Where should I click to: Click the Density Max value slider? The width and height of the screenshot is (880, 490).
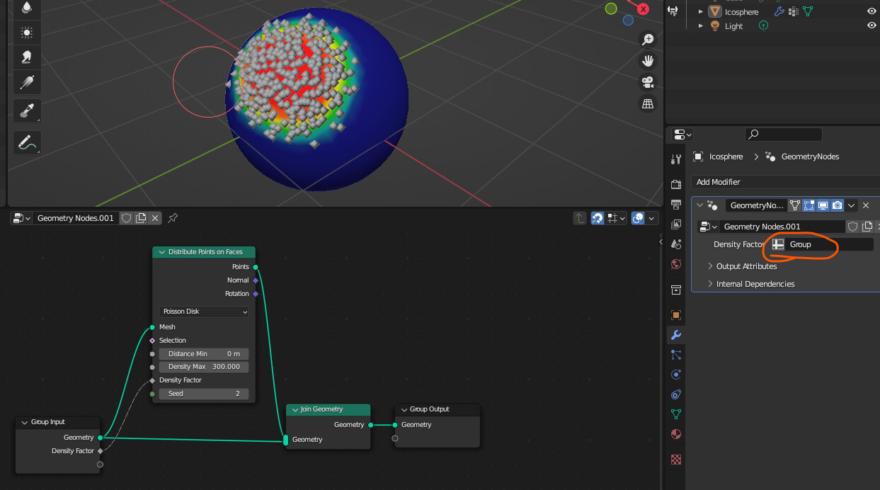point(204,367)
